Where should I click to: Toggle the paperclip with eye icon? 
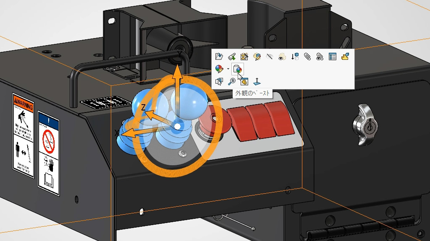click(x=320, y=56)
